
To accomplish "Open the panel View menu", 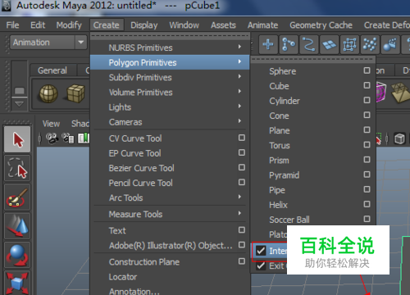I will 51,124.
